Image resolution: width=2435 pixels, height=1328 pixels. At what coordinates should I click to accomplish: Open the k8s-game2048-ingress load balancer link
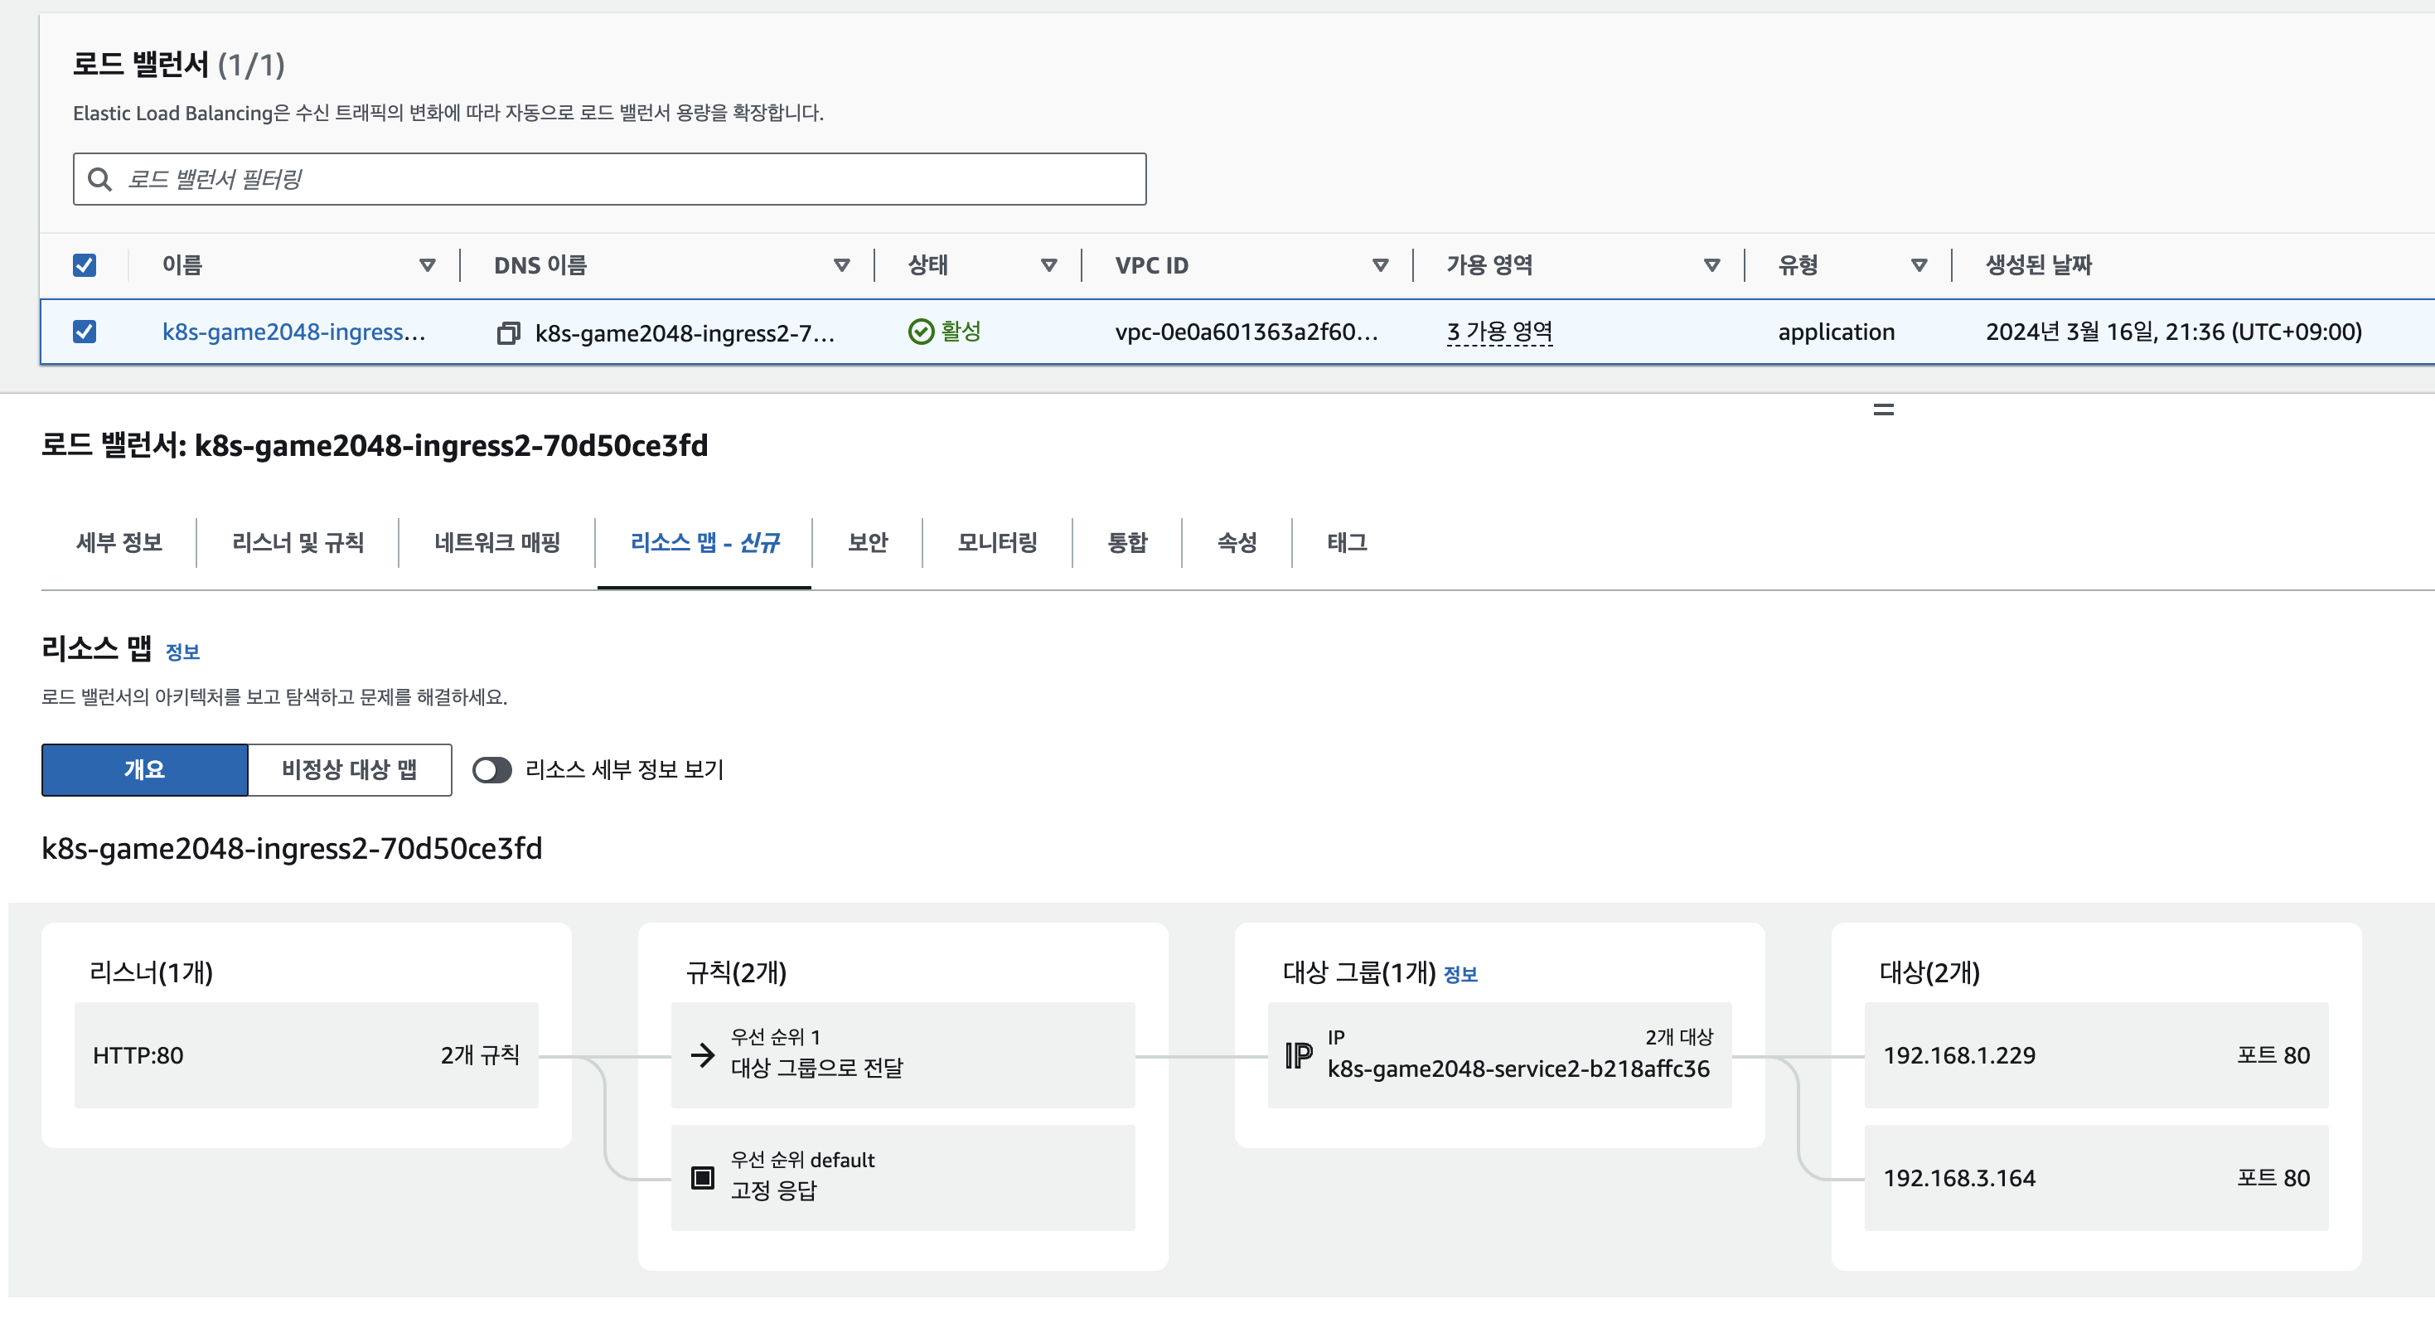coord(293,332)
